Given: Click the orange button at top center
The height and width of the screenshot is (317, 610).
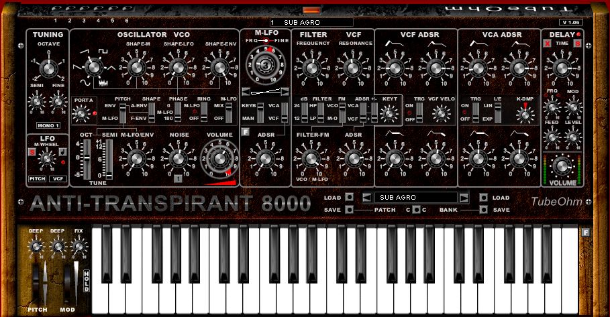Looking at the screenshot, I should tap(312, 10).
